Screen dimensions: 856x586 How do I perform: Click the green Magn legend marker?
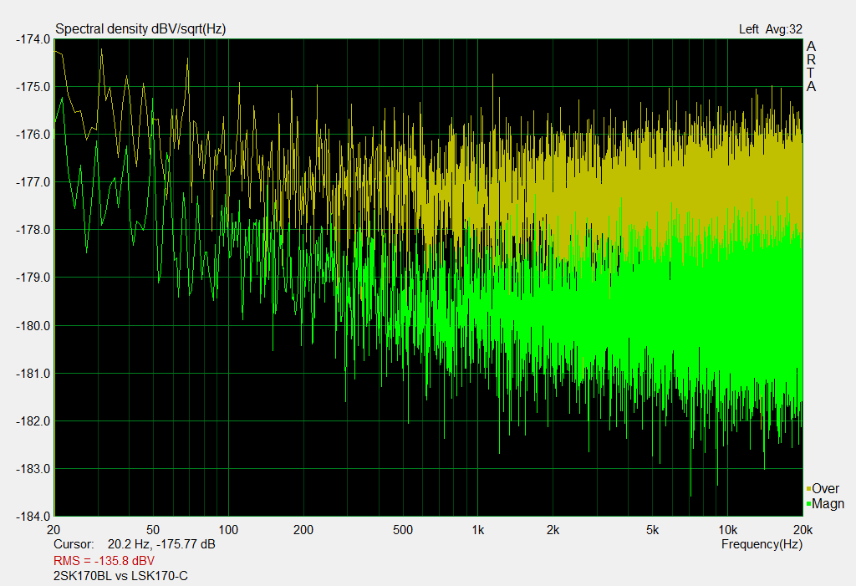click(808, 503)
